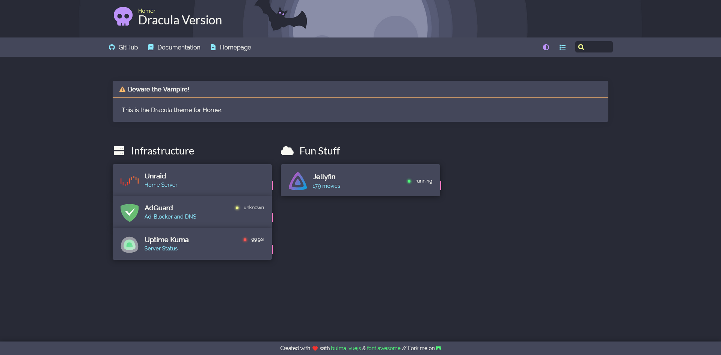This screenshot has width=721, height=355.
Task: Click the Fun Stuff cloud icon
Action: point(287,151)
